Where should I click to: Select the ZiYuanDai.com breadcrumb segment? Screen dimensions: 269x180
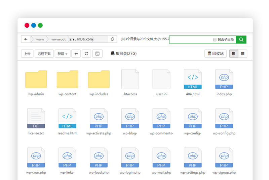pos(81,39)
